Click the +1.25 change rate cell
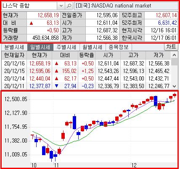Image resolution: width=180 pixels, height=169 pixels. 87,71
